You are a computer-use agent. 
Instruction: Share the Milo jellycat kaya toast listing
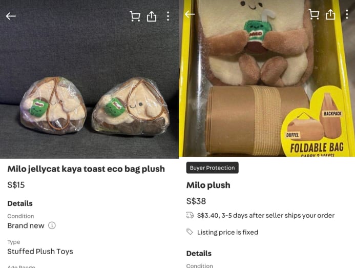152,16
